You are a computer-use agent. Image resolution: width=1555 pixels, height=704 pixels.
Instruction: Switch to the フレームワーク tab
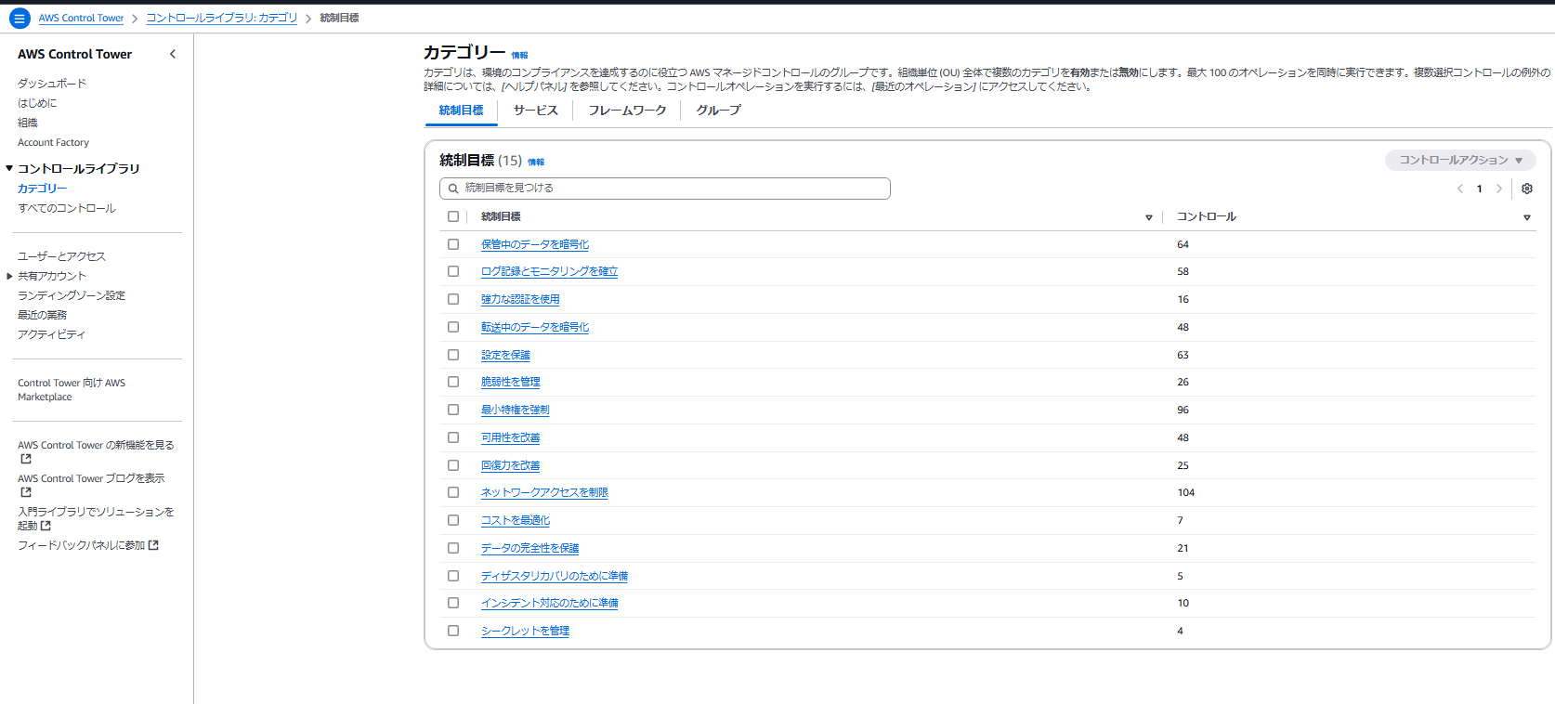click(627, 111)
